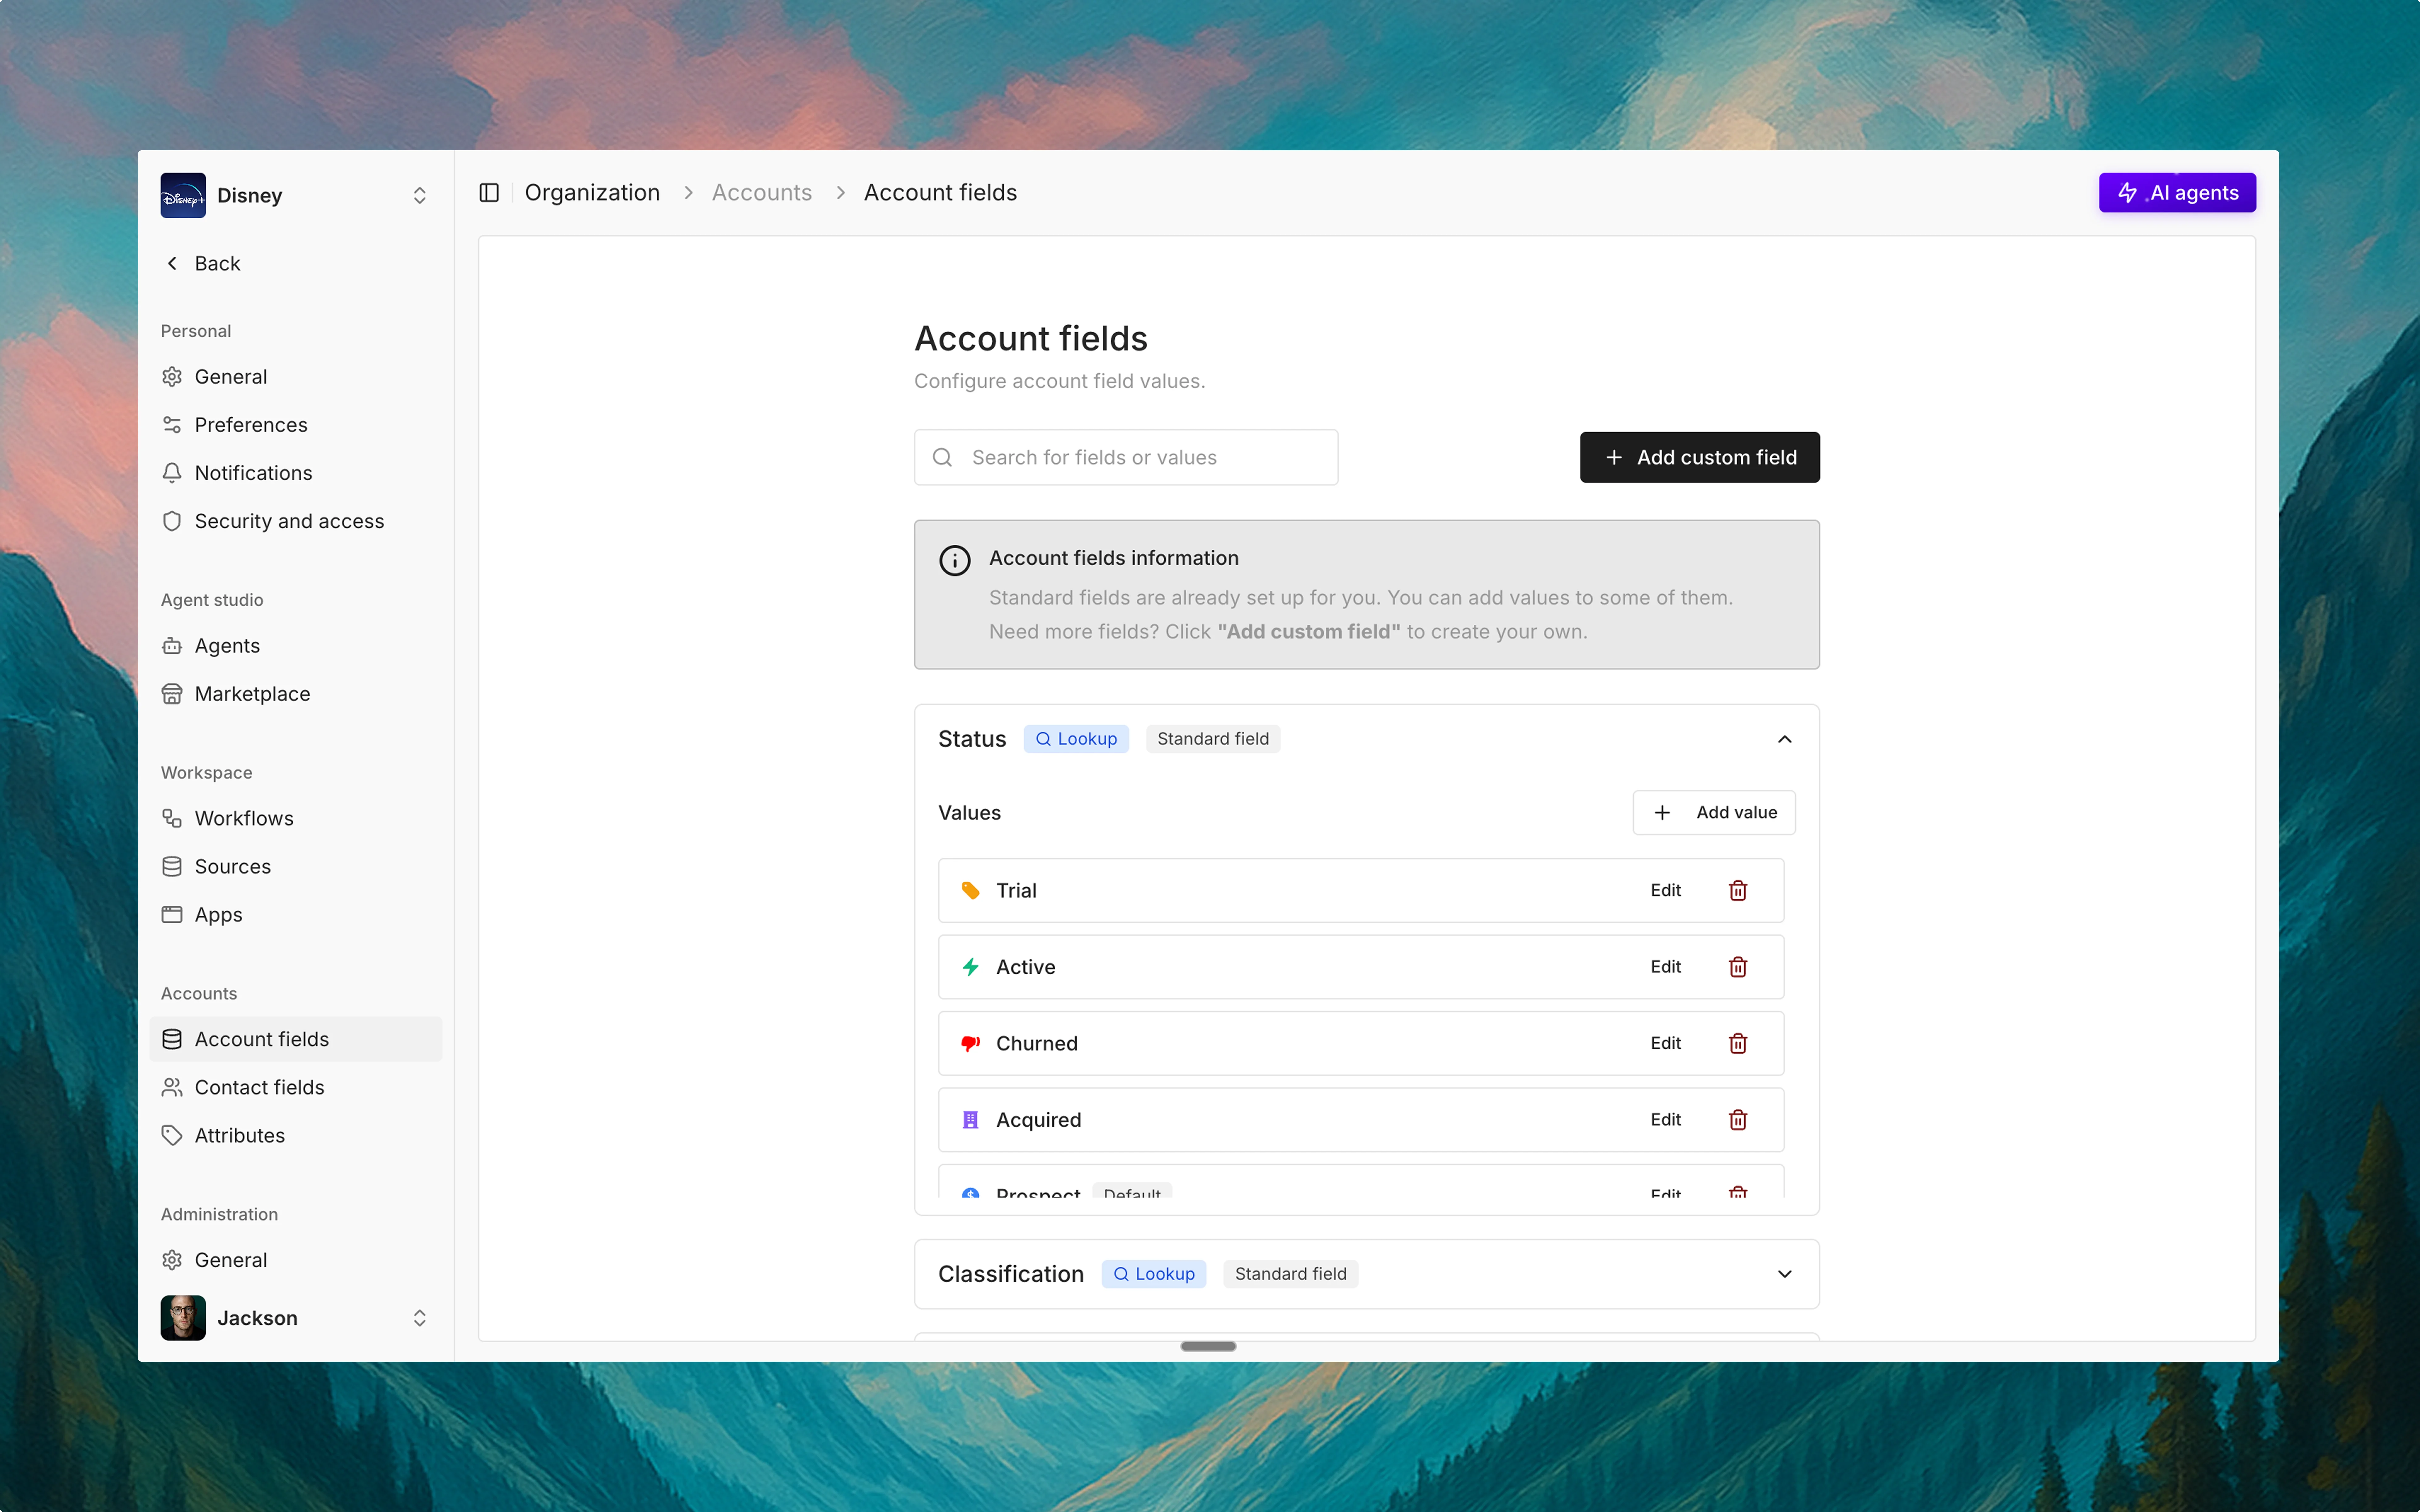Click the Churned thumbs-down icon
Viewport: 2420px width, 1512px height.
[970, 1043]
